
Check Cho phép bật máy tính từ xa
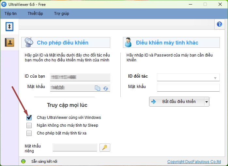click(x=29, y=133)
